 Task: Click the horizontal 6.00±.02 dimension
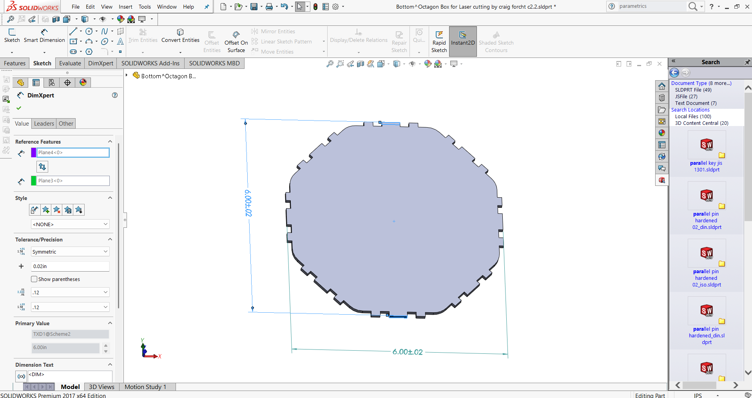point(408,352)
